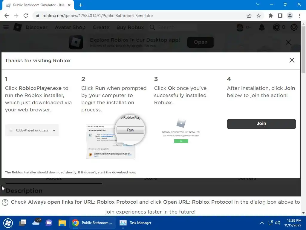This screenshot has height=230, width=306.
Task: Click the RobloxPlayerLauncher.exe download illustration
Action: [32, 130]
